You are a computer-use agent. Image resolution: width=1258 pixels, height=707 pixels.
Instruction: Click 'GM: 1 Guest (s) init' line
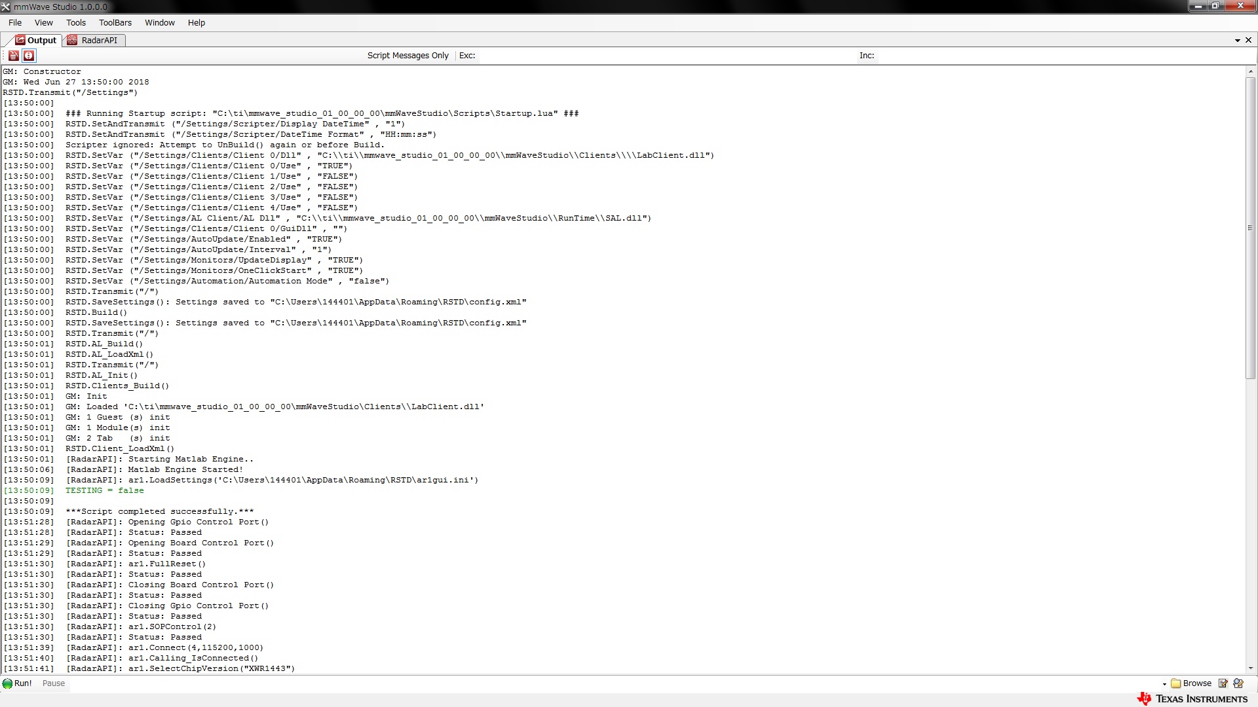coord(117,417)
